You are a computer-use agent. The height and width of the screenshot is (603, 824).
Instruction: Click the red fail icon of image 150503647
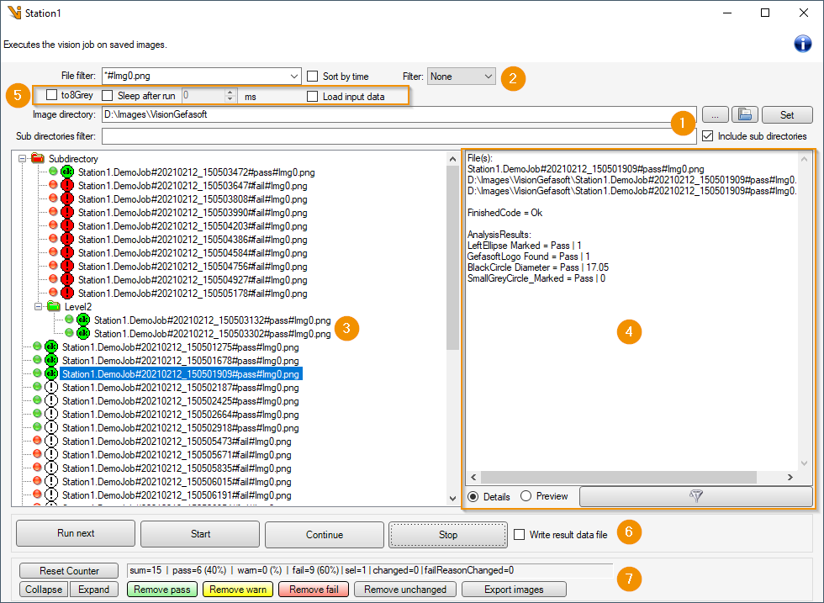[67, 185]
